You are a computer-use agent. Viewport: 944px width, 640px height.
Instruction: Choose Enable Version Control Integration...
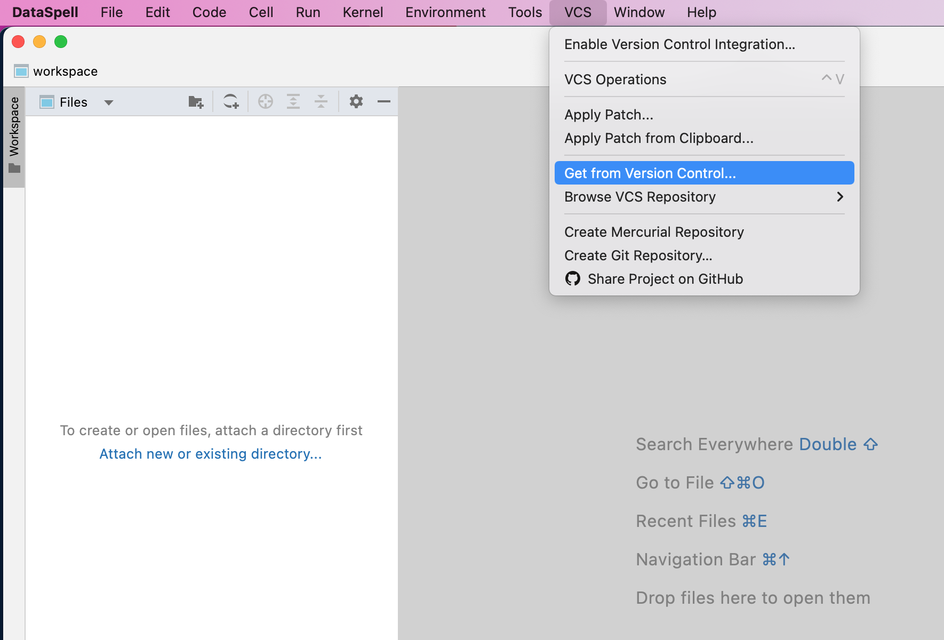[704, 44]
